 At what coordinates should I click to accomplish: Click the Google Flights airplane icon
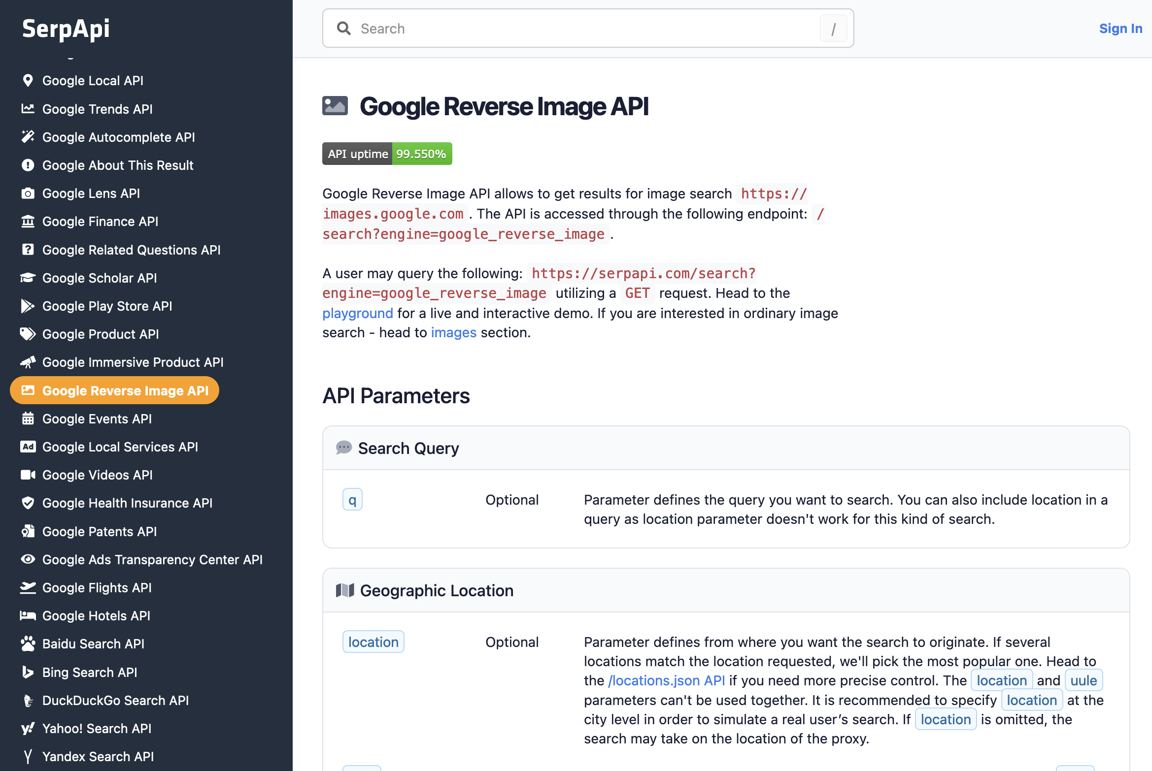[28, 588]
